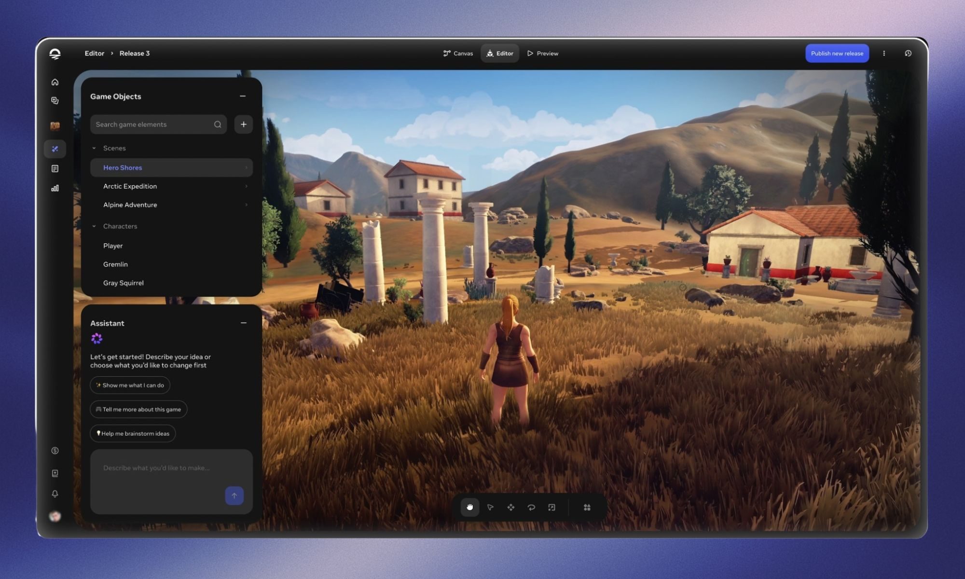Click Tell me more about this game

click(138, 409)
